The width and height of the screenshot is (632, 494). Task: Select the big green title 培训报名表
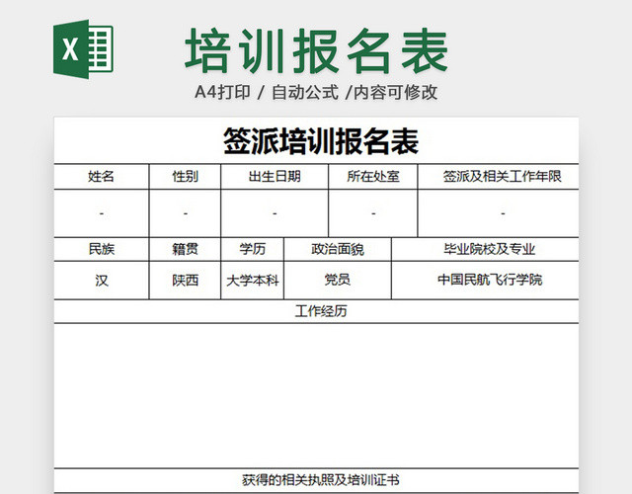(x=316, y=51)
